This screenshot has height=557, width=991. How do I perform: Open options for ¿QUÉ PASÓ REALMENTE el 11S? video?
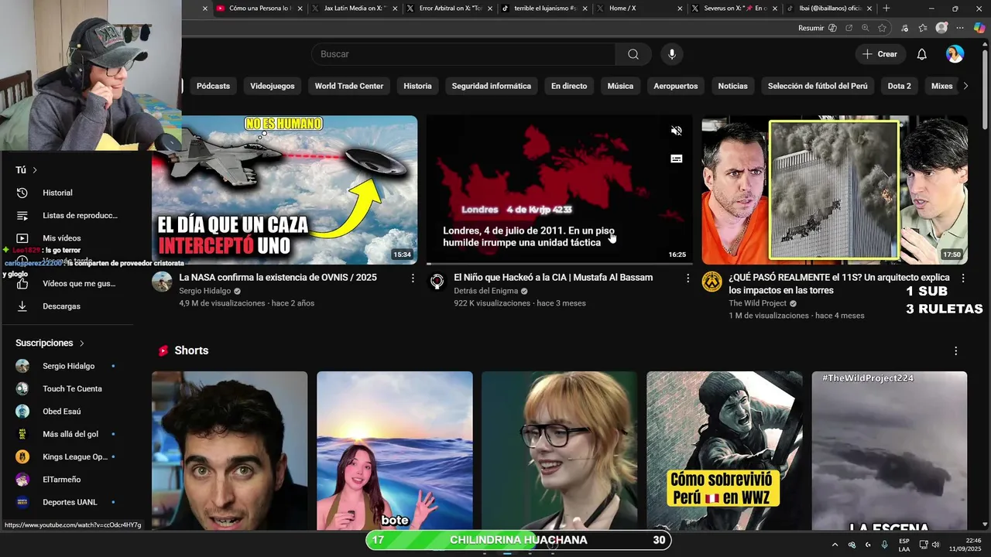tap(963, 278)
